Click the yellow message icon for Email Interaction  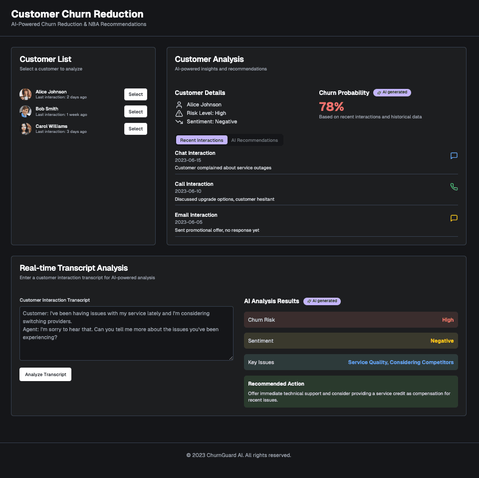[x=454, y=218]
